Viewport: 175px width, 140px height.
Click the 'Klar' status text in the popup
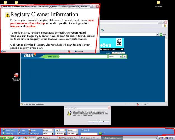point(4,52)
